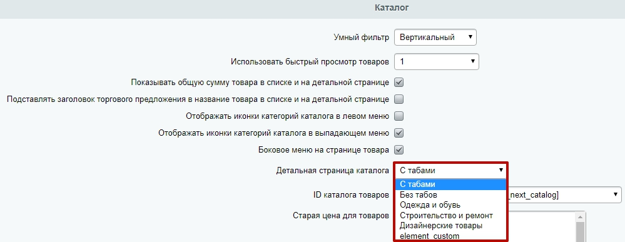Screen dimensions: 625x242
Task: Click the Детальная страница каталога label
Action: tap(332, 171)
